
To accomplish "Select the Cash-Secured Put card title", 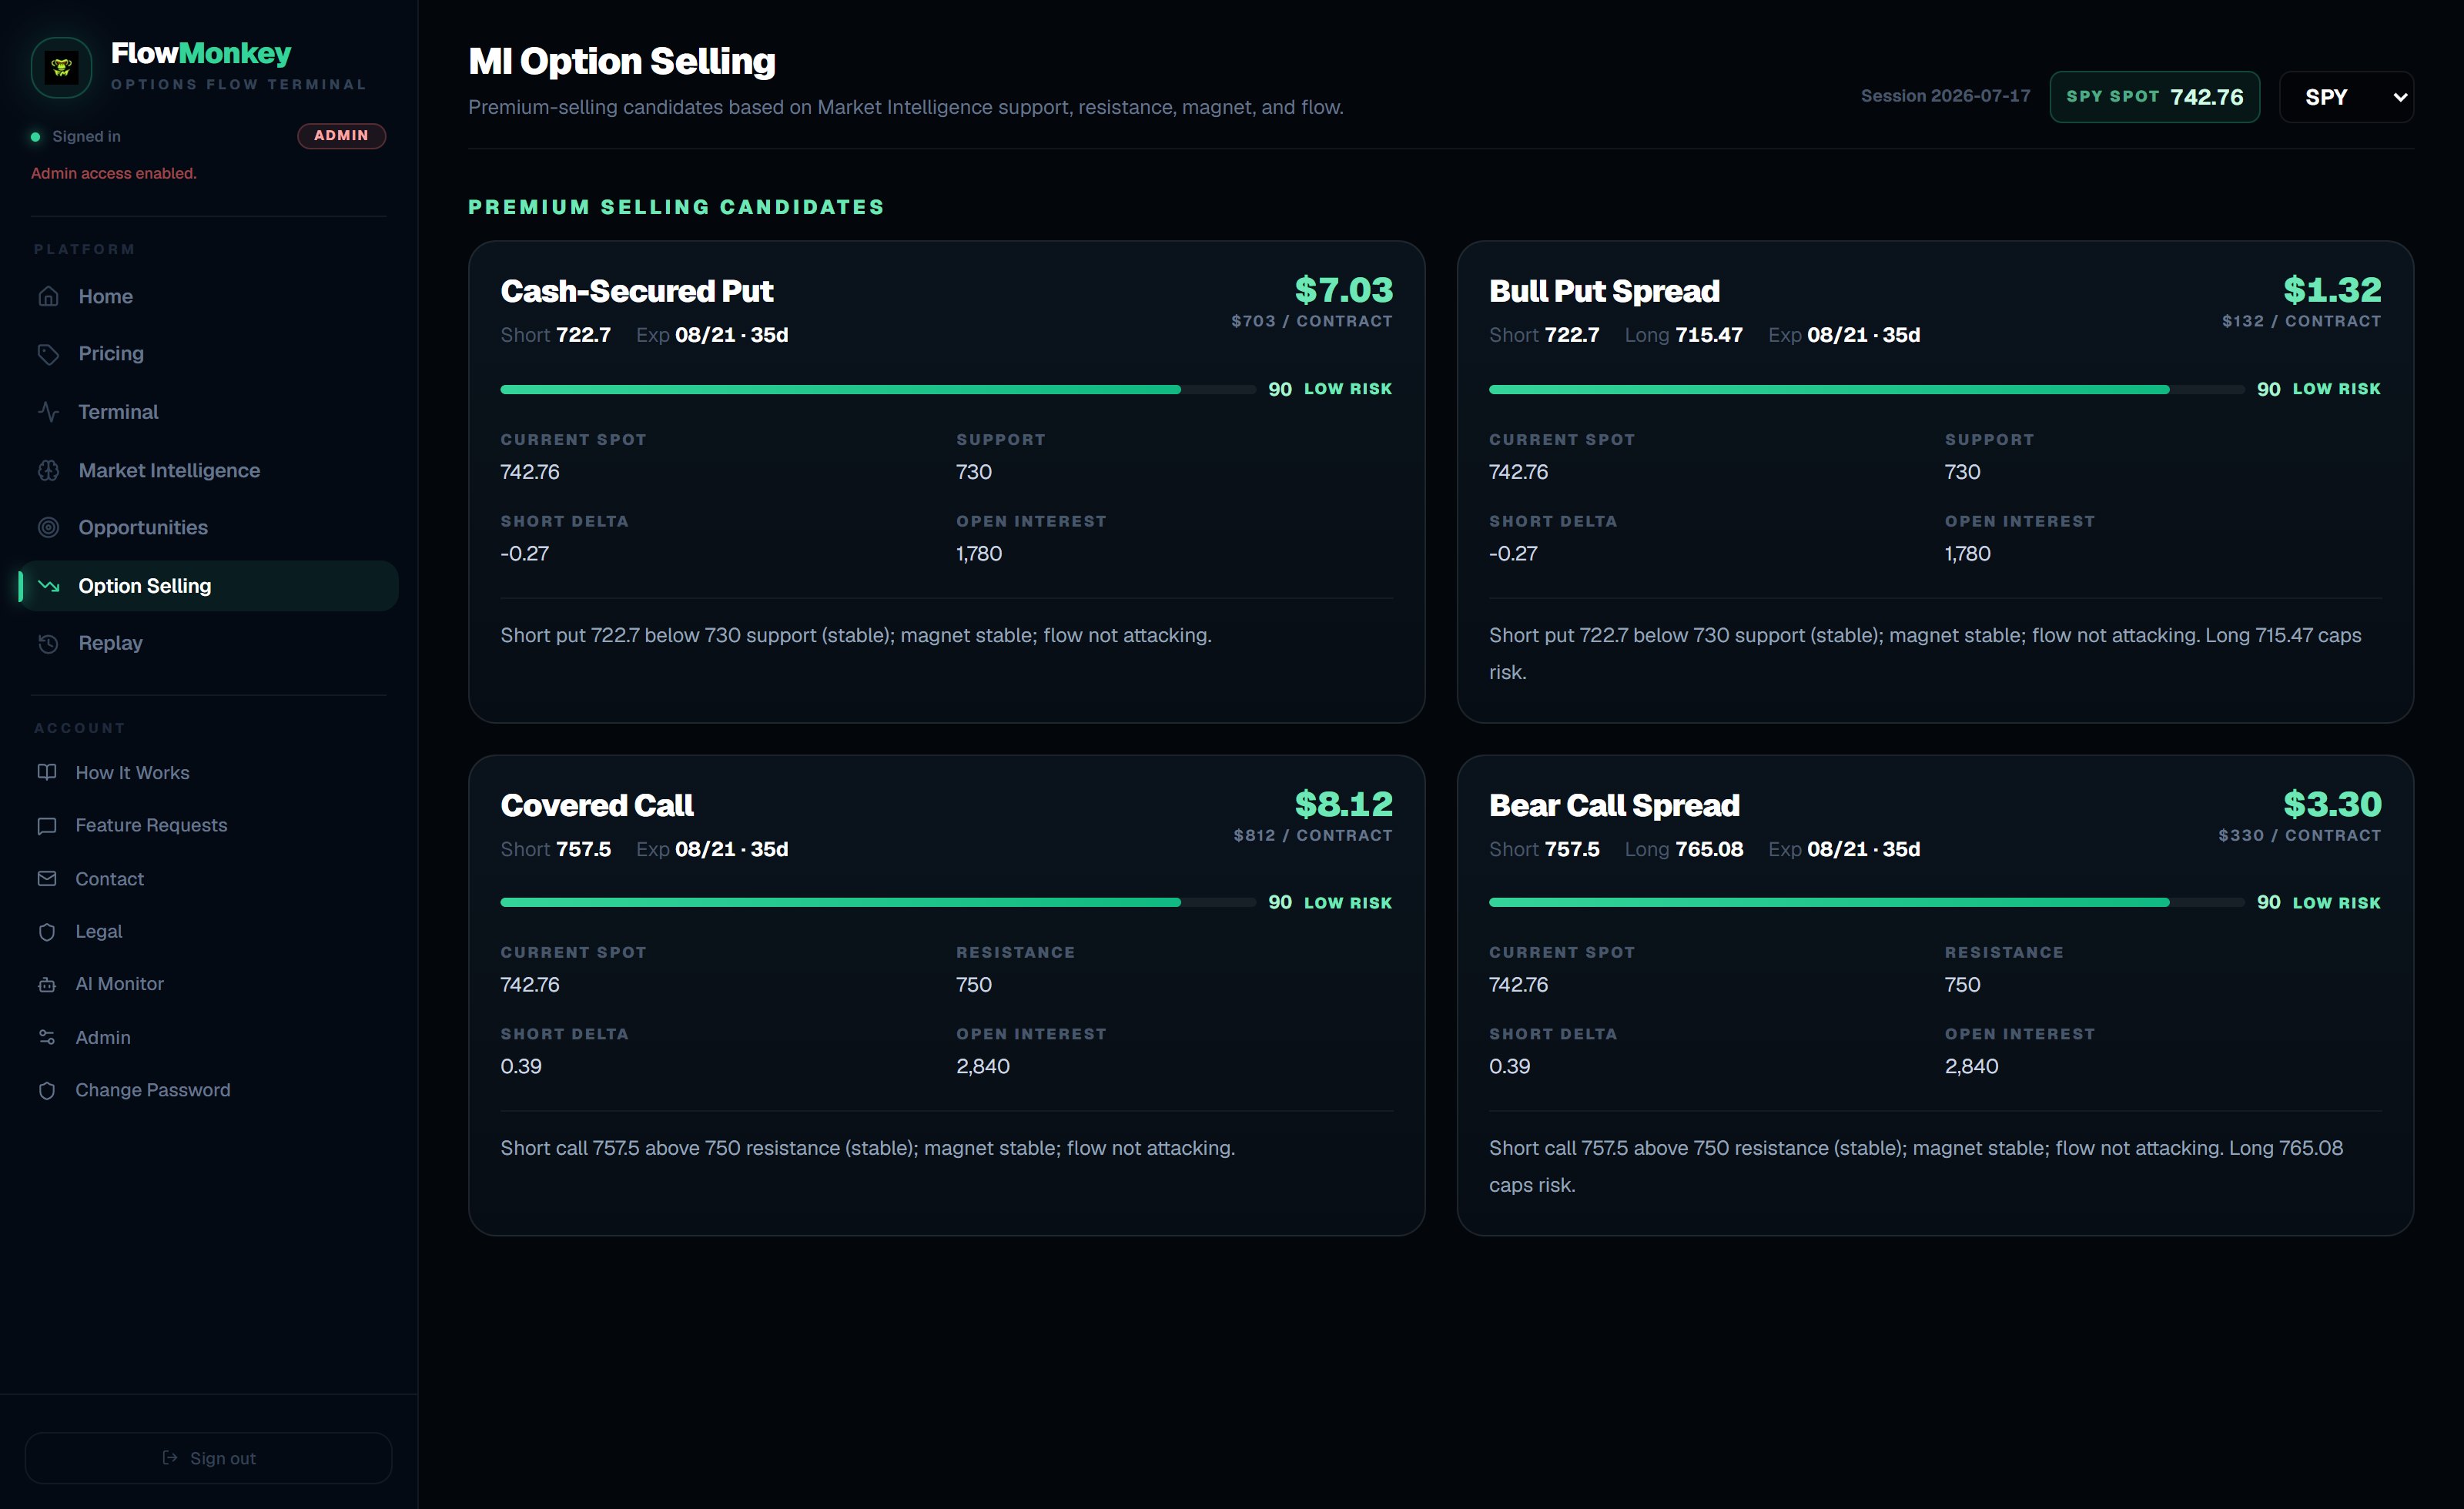I will [x=637, y=291].
